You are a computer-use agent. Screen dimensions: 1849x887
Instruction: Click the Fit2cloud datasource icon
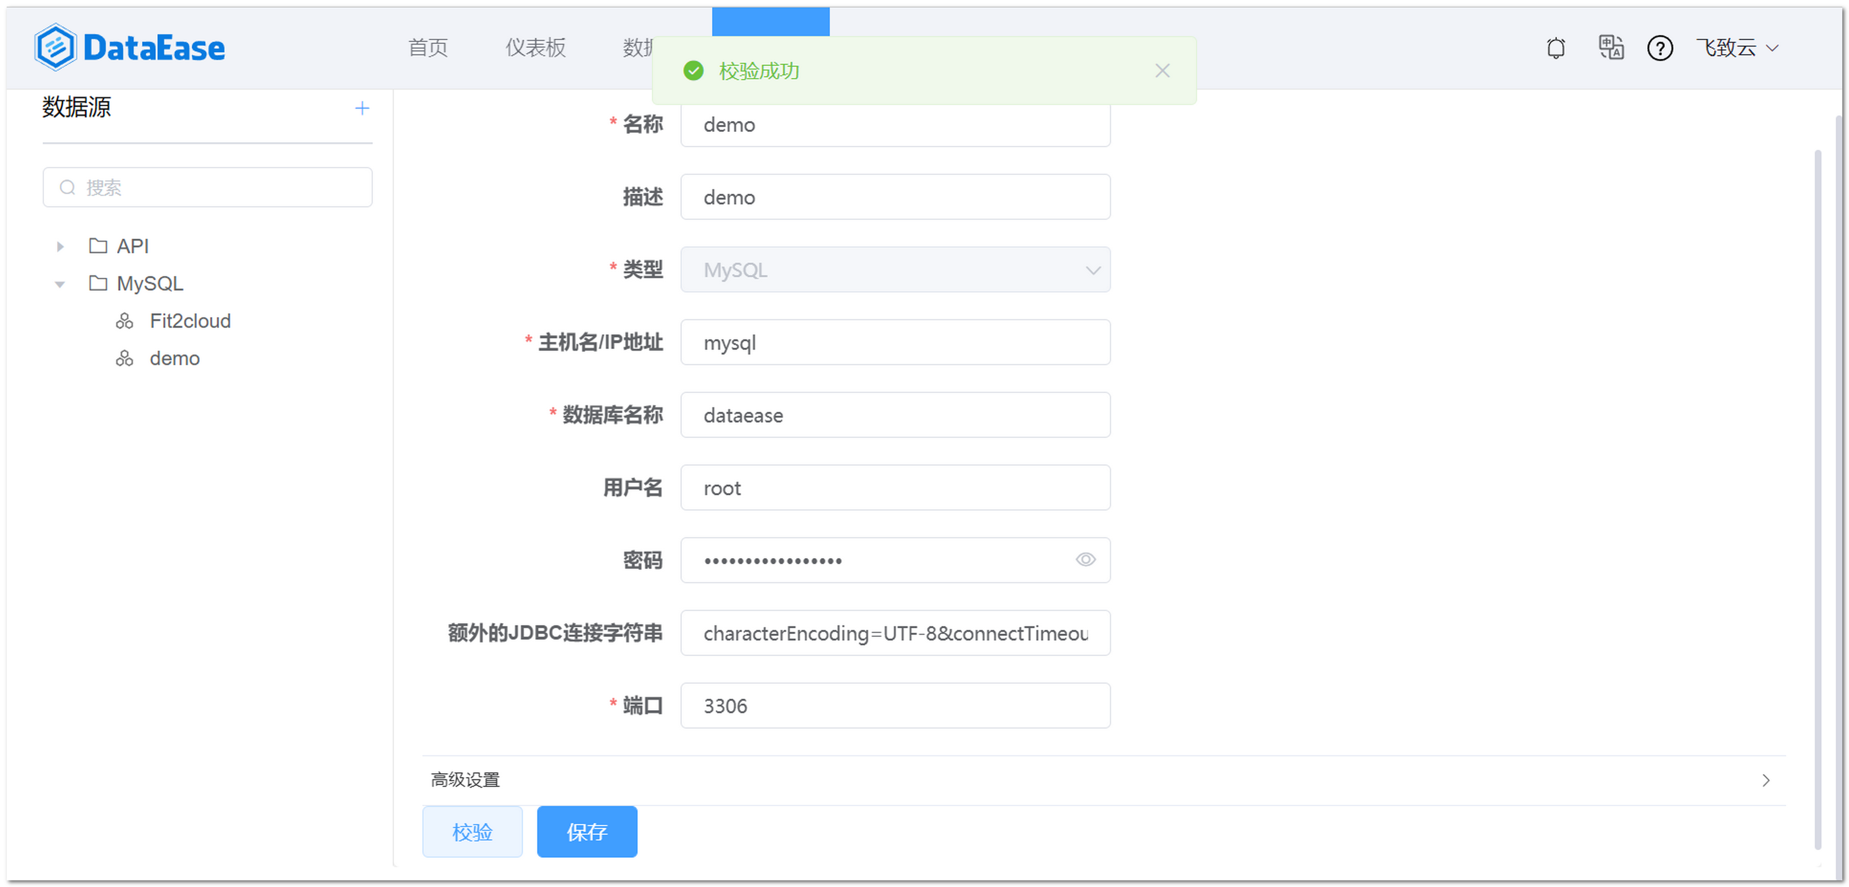124,321
